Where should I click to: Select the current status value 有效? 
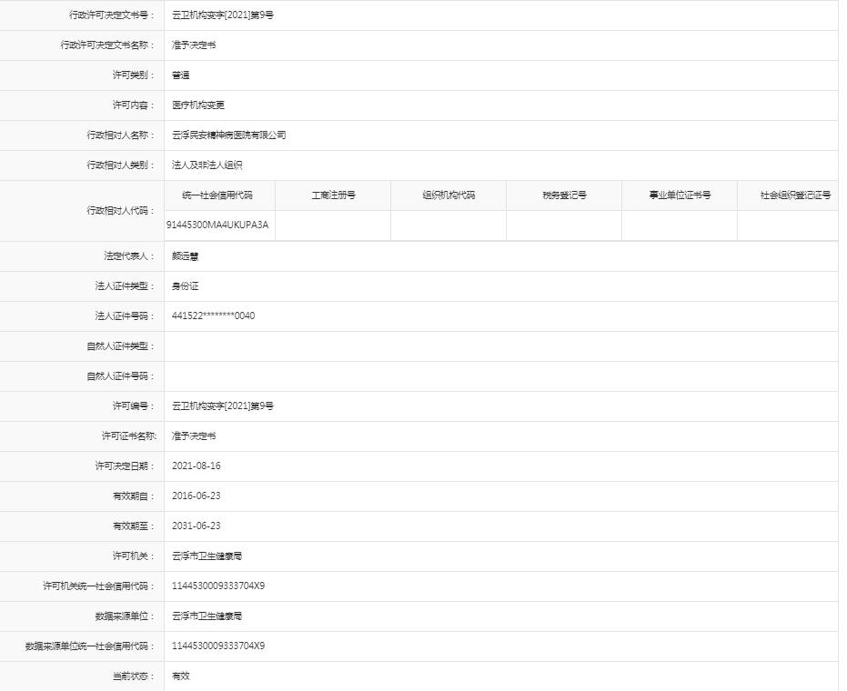176,676
